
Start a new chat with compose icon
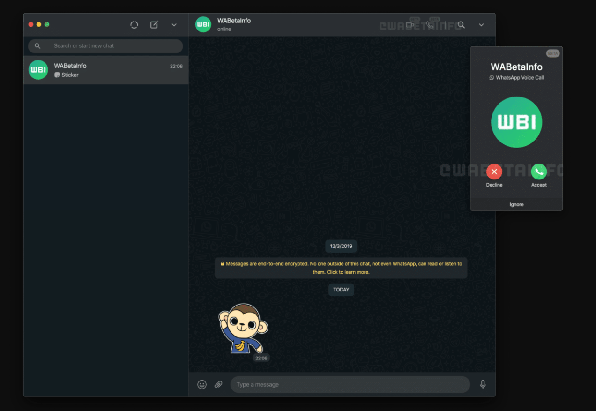pos(154,25)
